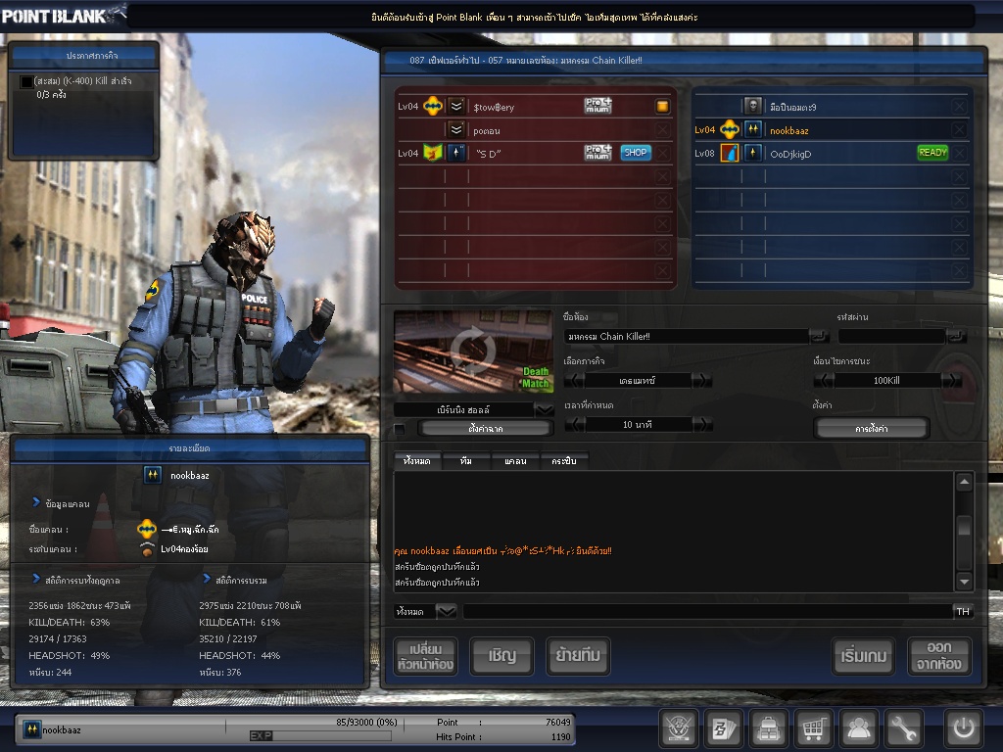
Task: Click the Premium badge on "S D" row
Action: pyautogui.click(x=598, y=152)
